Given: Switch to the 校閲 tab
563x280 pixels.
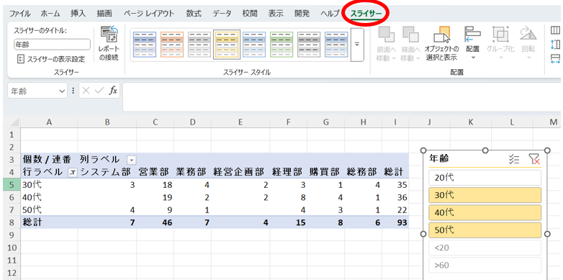Looking at the screenshot, I should coord(250,14).
